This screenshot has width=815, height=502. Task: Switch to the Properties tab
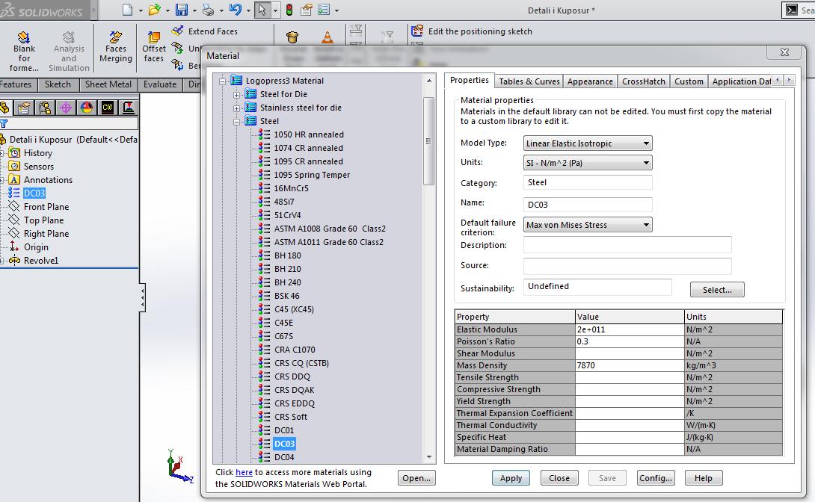pyautogui.click(x=470, y=80)
